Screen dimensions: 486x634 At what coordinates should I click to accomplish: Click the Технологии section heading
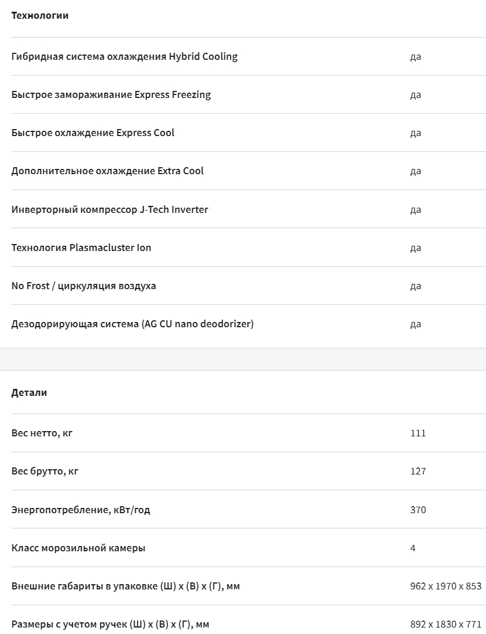click(40, 15)
